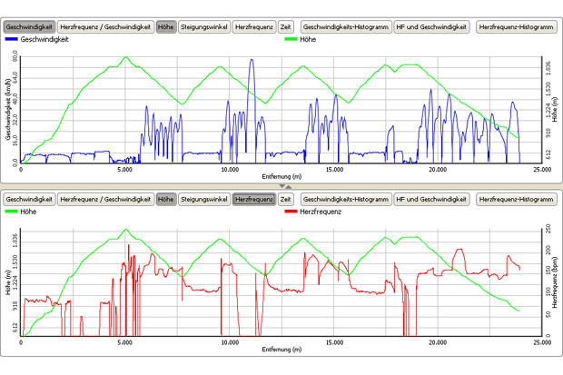Switch lower chart x-axis to Zeit

[x=285, y=198]
